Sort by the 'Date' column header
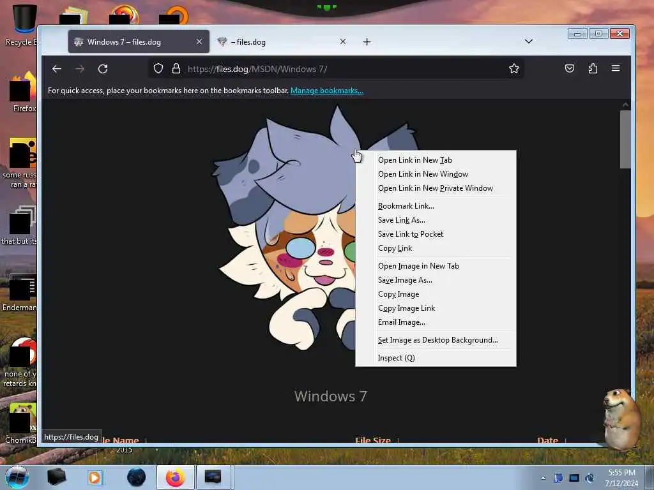 pos(547,440)
